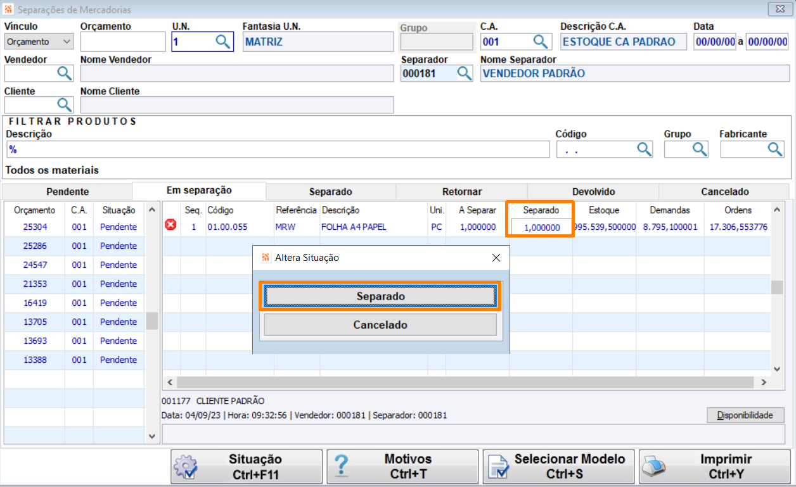Click the MRW reference cell
The width and height of the screenshot is (796, 487).
pyautogui.click(x=297, y=227)
